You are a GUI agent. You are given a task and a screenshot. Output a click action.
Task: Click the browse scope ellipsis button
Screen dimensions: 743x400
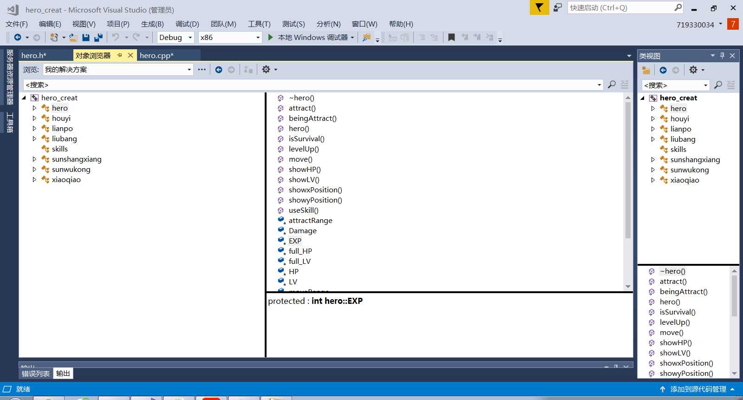(202, 70)
